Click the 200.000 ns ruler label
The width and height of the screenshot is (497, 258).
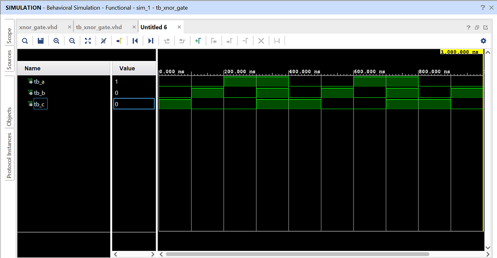click(240, 71)
